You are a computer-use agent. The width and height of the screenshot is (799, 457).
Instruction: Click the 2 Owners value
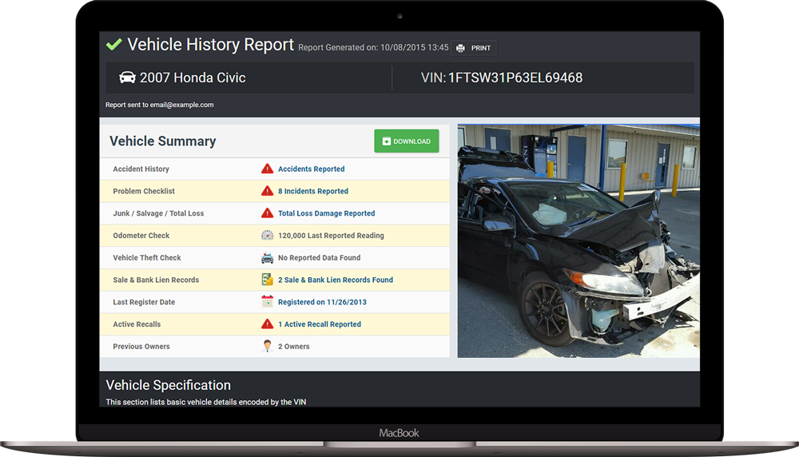(x=294, y=347)
